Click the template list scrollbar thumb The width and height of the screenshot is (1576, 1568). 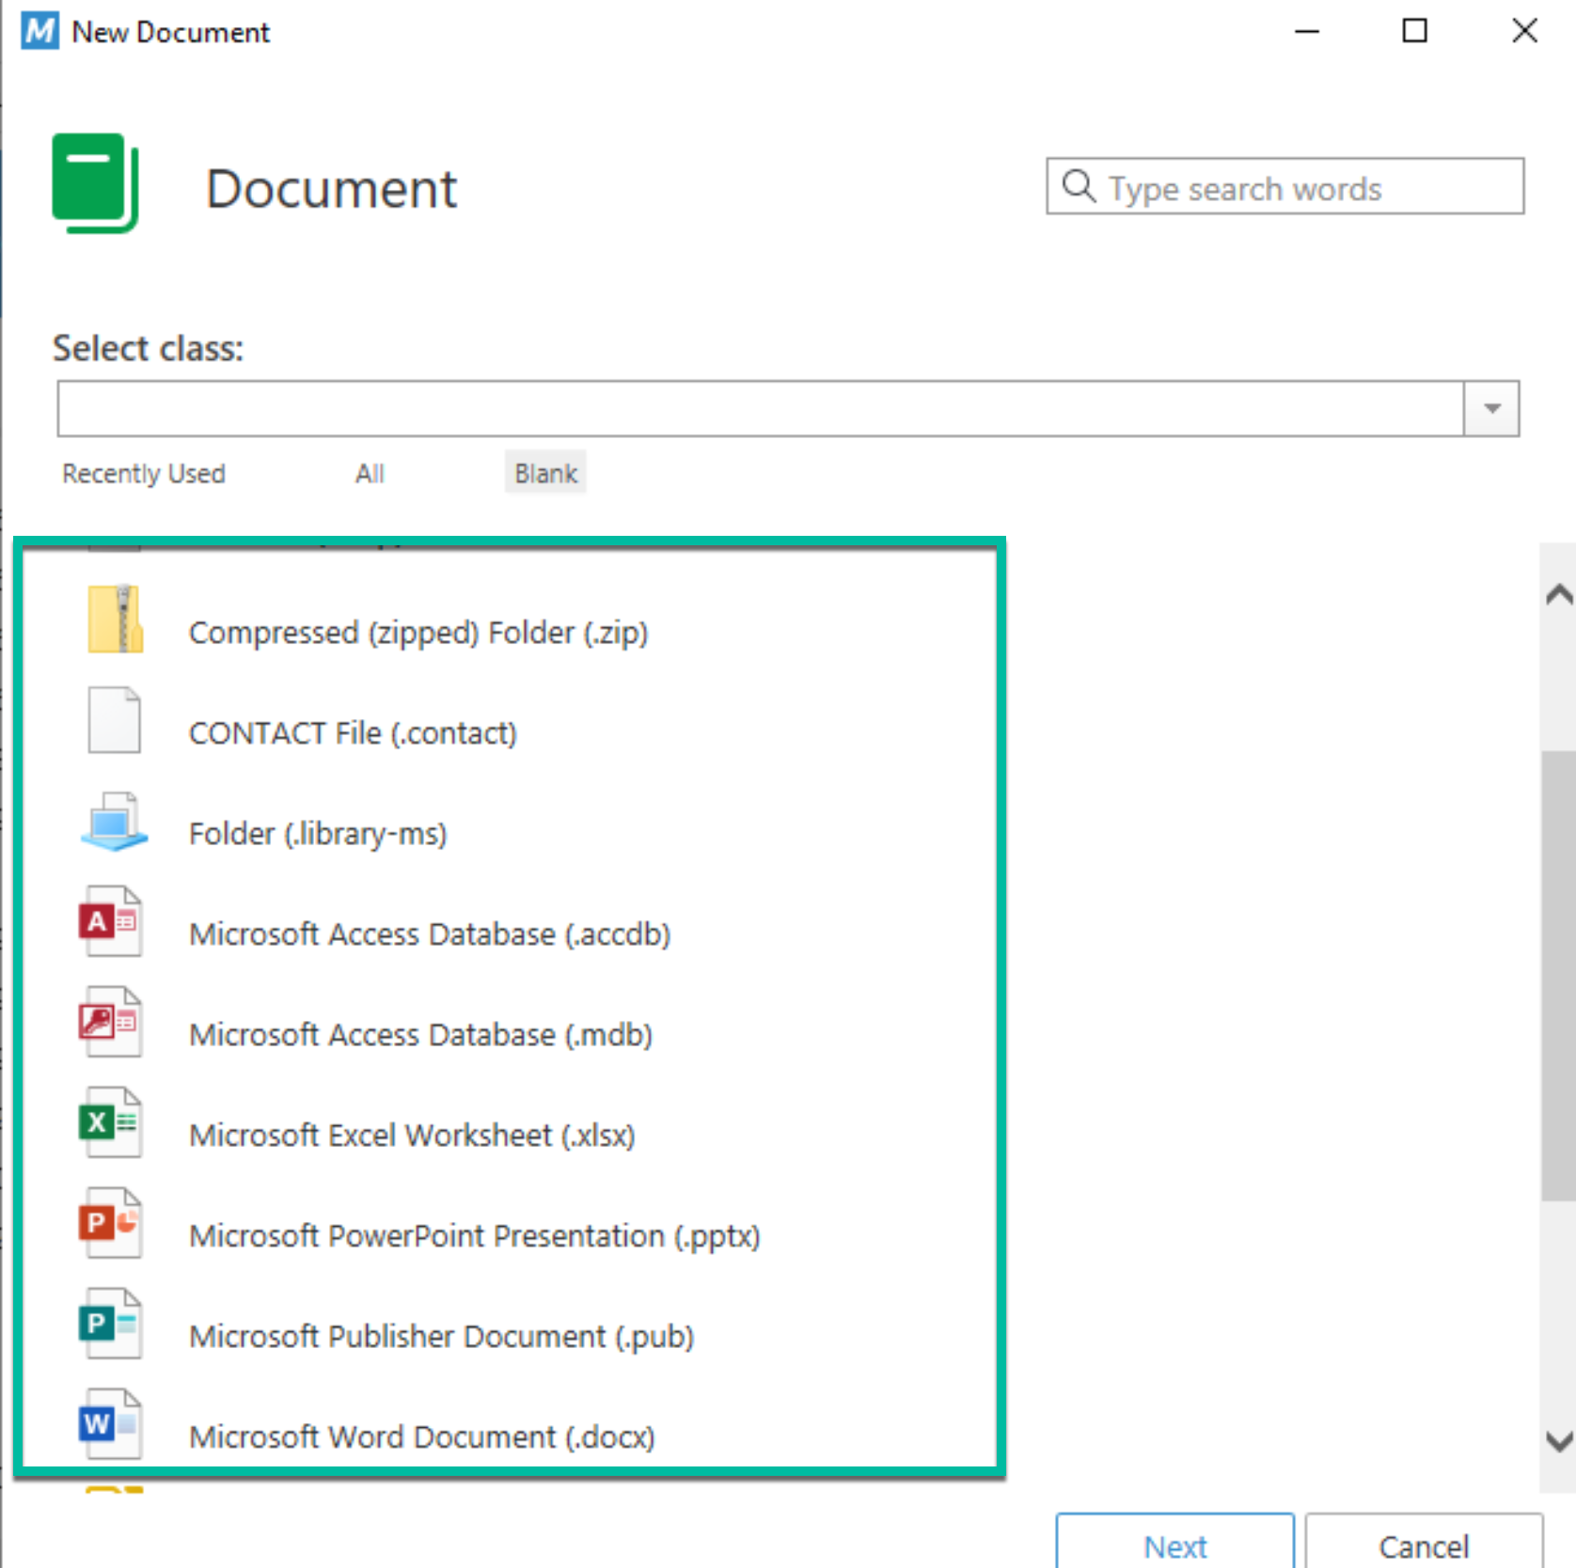point(1558,976)
